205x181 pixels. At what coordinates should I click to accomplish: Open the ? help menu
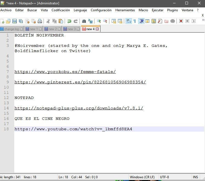click(x=198, y=10)
